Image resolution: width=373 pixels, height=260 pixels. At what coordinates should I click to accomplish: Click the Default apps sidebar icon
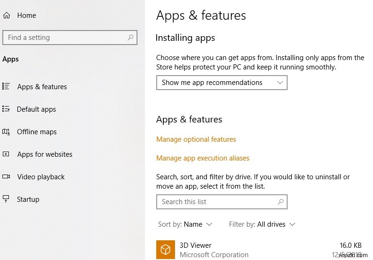point(6,109)
